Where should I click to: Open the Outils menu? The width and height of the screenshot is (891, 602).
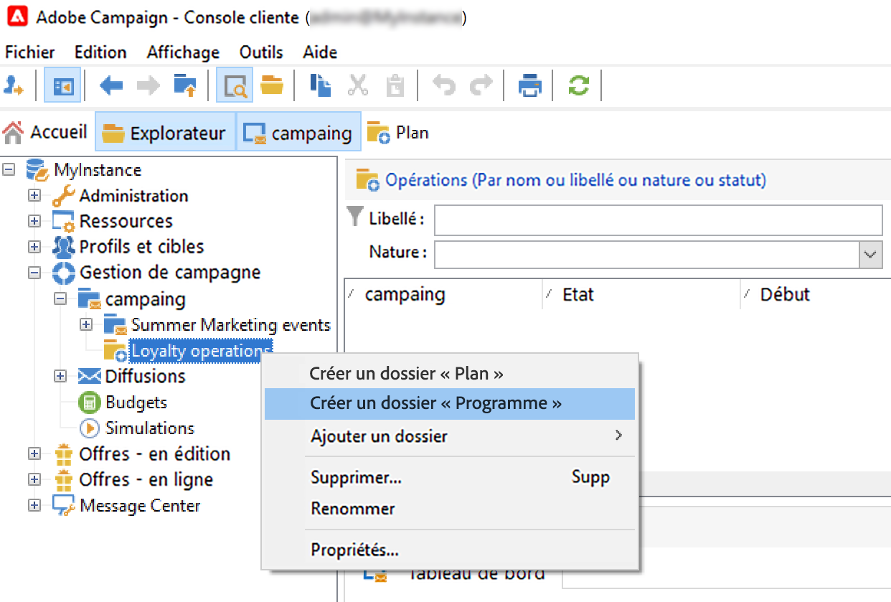point(261,52)
